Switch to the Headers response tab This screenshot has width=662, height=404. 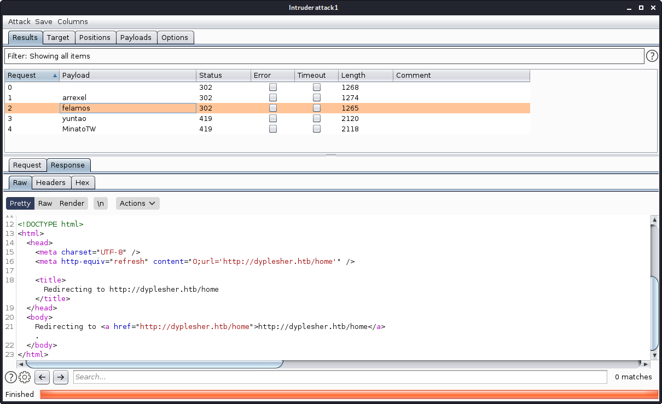(50, 182)
